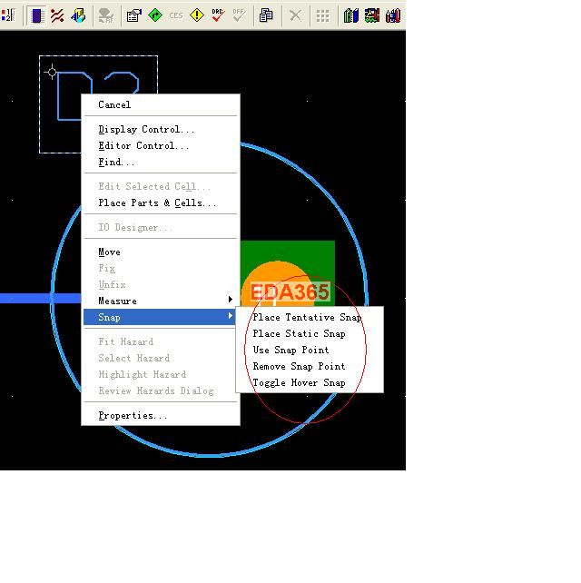581x583 pixels.
Task: Select the D2 reference designator text
Action: [x=98, y=84]
